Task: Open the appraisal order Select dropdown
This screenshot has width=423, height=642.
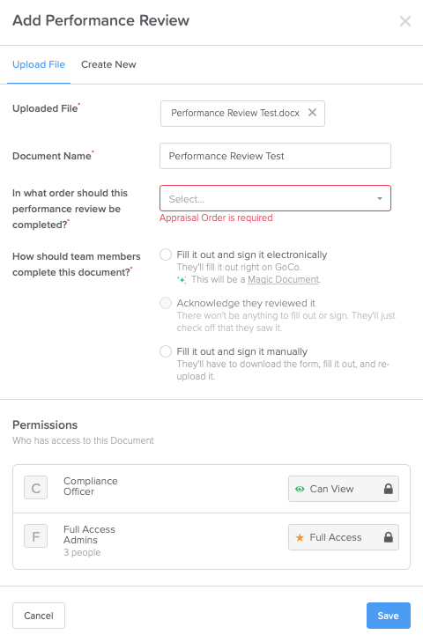Action: click(x=275, y=198)
